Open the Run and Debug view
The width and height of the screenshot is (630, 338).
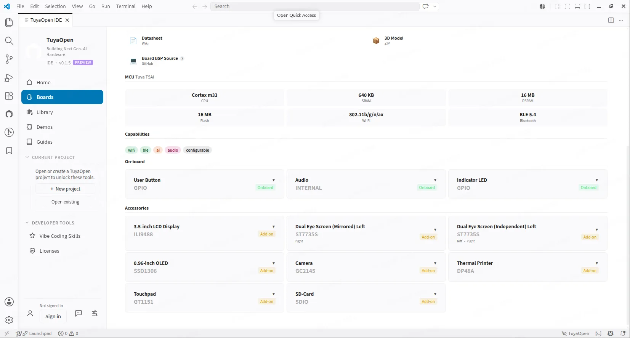point(9,77)
